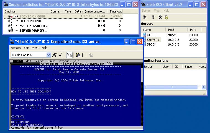
Task: Open the Help menu in RCS Client
Action: click(166, 11)
